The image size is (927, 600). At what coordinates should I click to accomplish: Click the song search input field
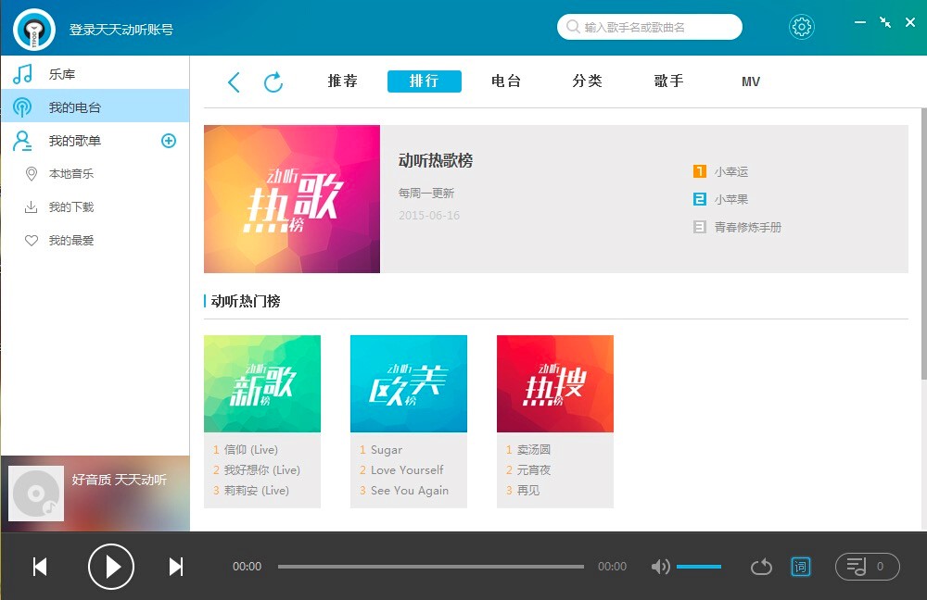658,28
